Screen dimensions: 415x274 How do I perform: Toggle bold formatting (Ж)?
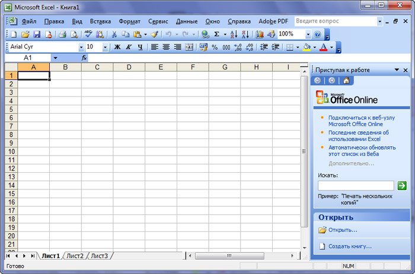[117, 47]
